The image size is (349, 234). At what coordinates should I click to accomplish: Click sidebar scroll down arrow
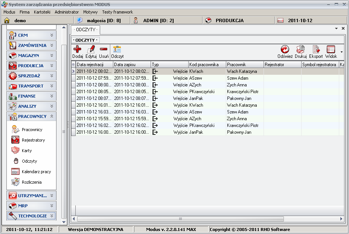click(x=64, y=222)
